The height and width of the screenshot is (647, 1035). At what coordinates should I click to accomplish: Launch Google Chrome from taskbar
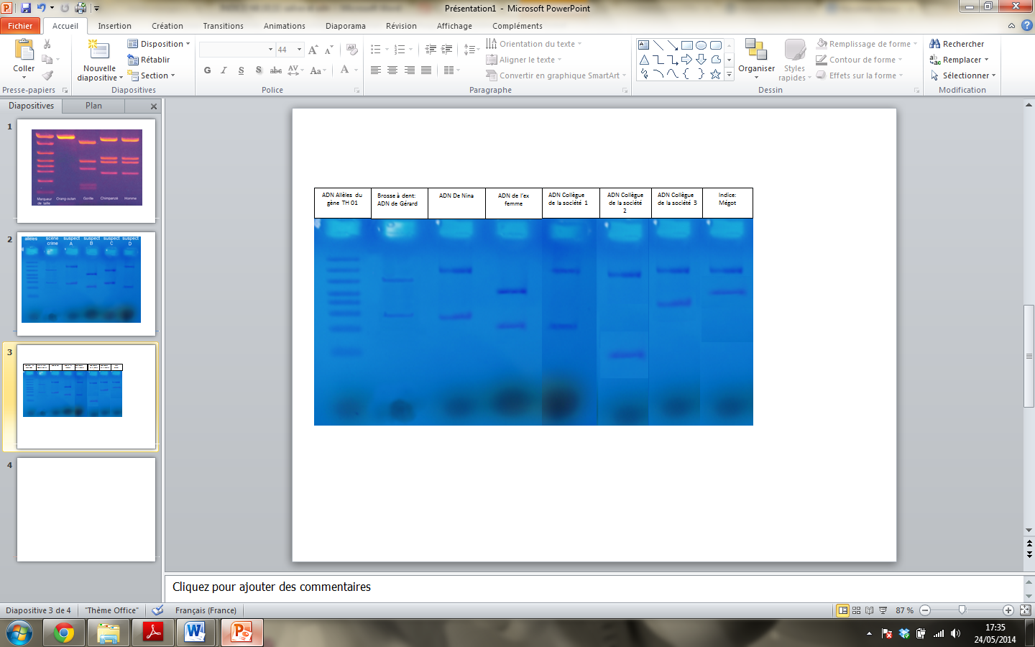[x=64, y=633]
